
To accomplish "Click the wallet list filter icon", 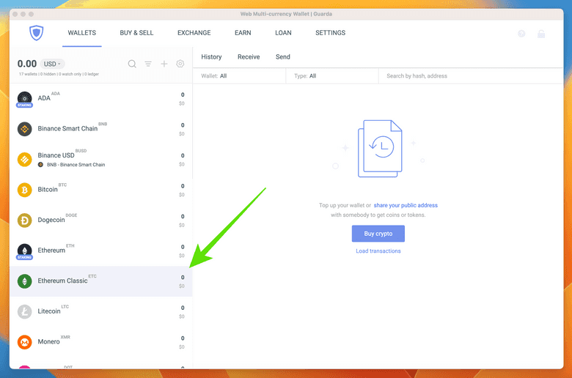I will click(148, 64).
